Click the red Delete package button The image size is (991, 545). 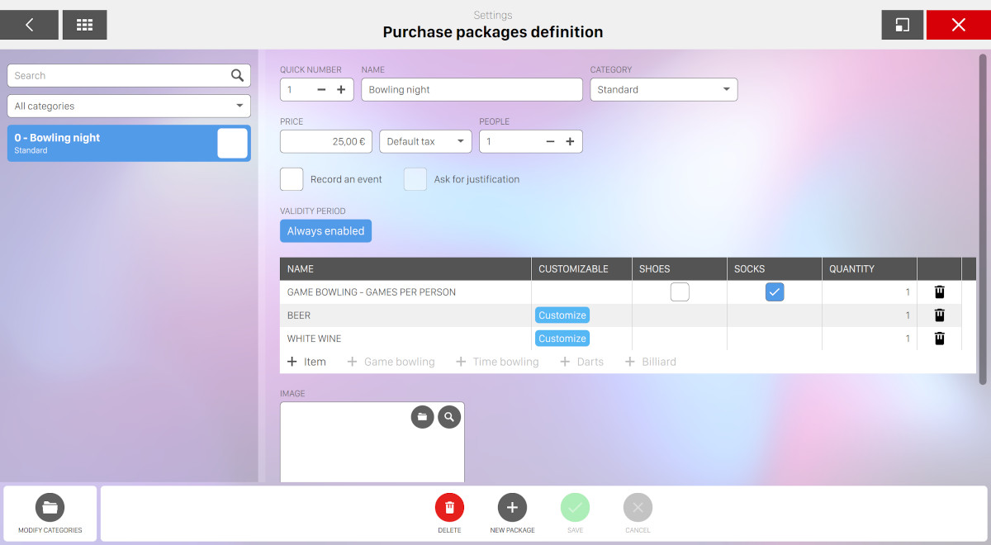tap(449, 507)
